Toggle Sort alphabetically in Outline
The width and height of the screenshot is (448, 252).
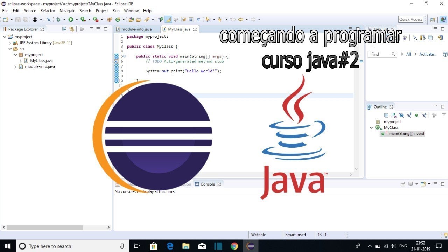tap(394, 115)
